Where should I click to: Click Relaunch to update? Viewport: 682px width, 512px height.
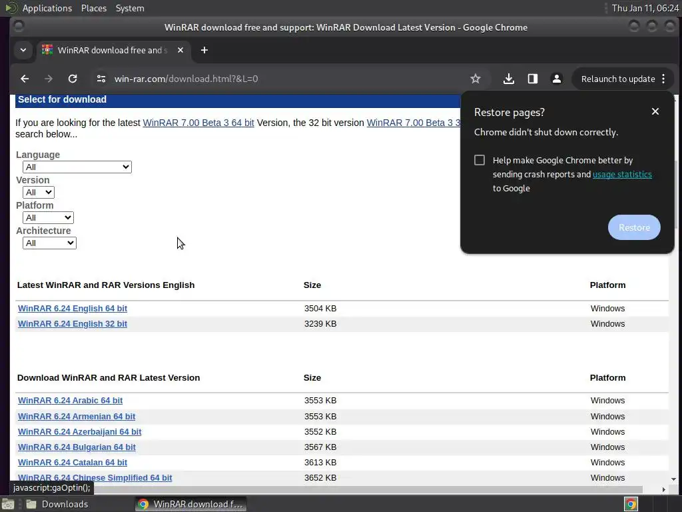pos(618,79)
